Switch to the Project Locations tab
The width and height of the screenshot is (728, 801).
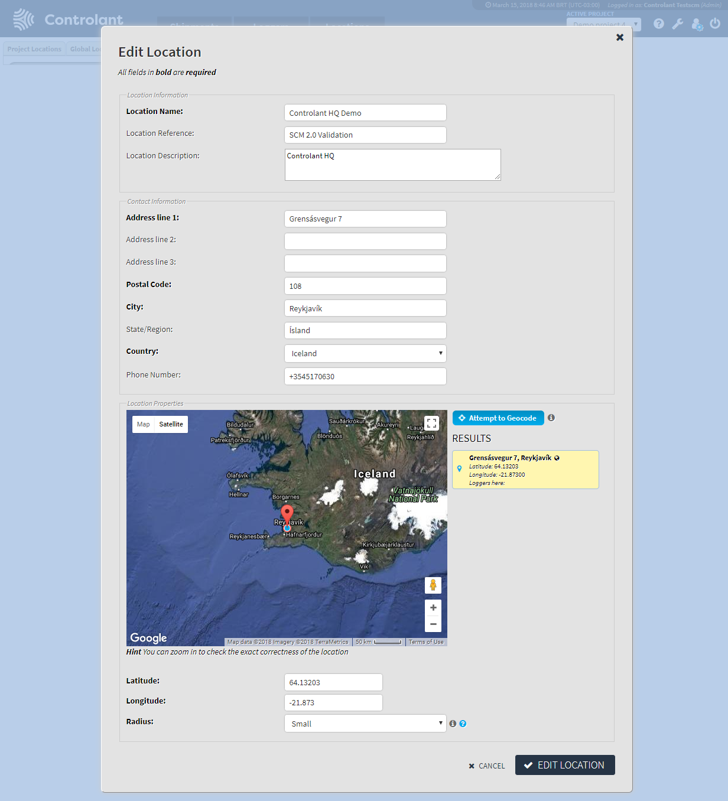point(34,49)
